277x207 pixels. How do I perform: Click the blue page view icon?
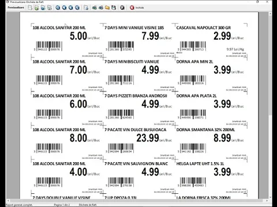pos(43,7)
